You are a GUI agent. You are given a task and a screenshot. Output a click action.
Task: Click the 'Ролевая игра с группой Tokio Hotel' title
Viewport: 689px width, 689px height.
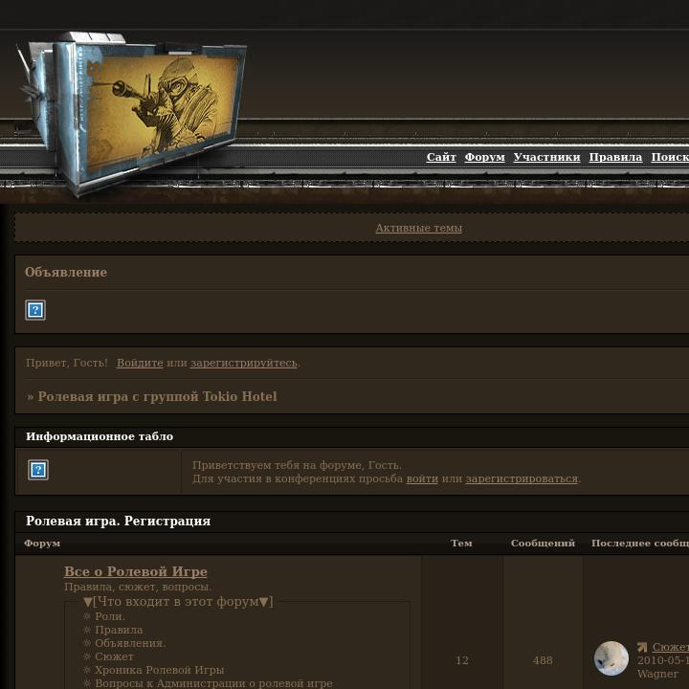point(157,396)
